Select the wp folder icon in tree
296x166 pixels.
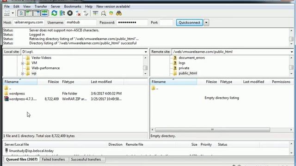(x=28, y=73)
